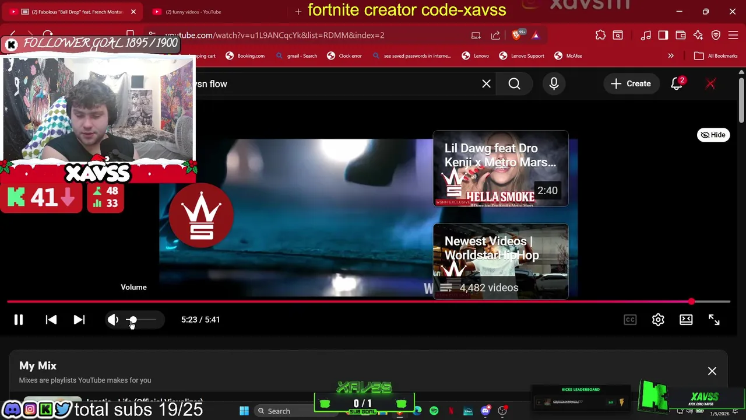This screenshot has width=746, height=420.
Task: Open YouTube notifications bell
Action: pyautogui.click(x=677, y=84)
